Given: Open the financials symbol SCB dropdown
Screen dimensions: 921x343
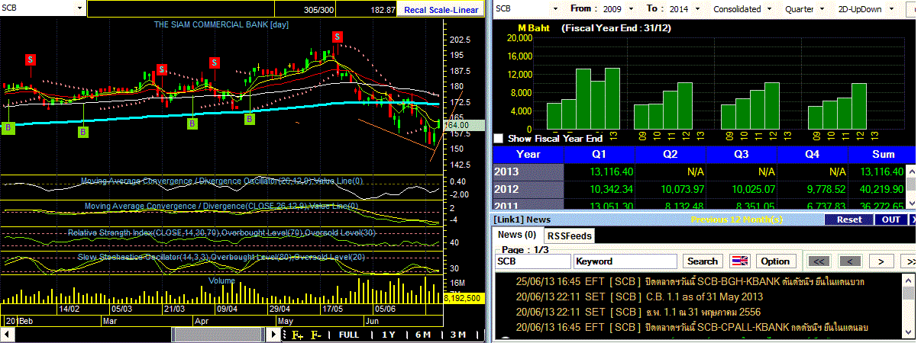Looking at the screenshot, I should coord(556,9).
